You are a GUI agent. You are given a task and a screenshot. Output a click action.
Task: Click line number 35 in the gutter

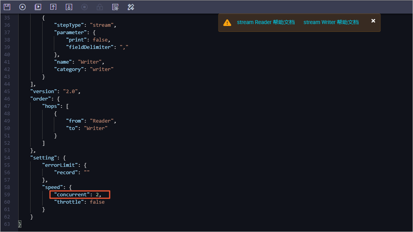(x=7, y=17)
